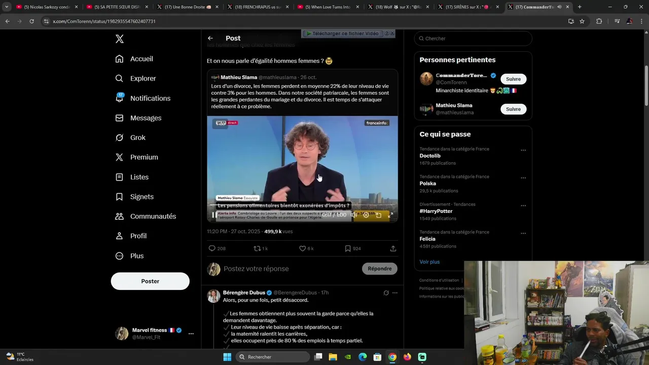649x365 pixels.
Task: Open Grok assistant
Action: [x=130, y=138]
